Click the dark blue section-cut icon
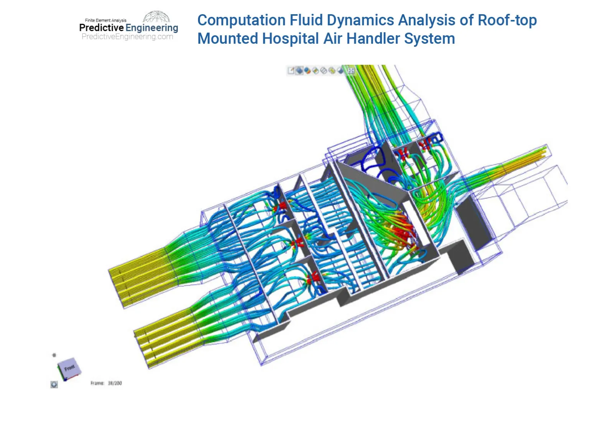Screen dimensions: 614x422 tap(340, 71)
